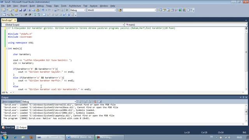This screenshot has width=249, height=140.
Task: Open the Team menu
Action: pos(49,6)
